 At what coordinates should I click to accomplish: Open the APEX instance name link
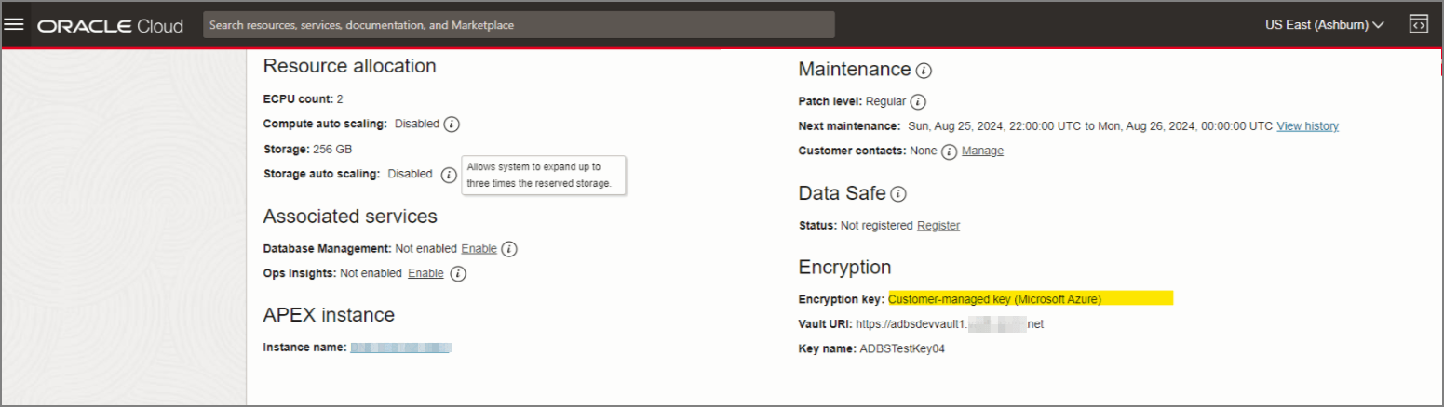pos(400,348)
